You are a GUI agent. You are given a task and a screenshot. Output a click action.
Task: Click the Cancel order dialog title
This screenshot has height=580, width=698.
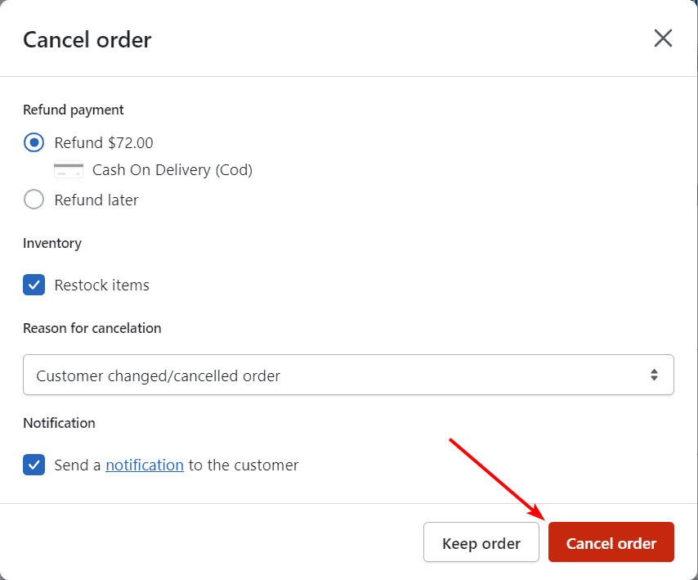(87, 39)
